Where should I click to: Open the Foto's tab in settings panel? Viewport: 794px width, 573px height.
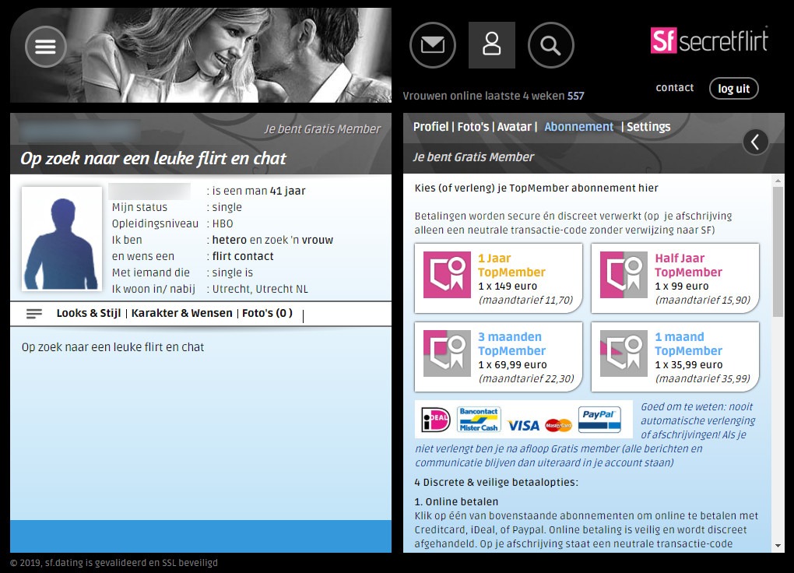pos(473,127)
